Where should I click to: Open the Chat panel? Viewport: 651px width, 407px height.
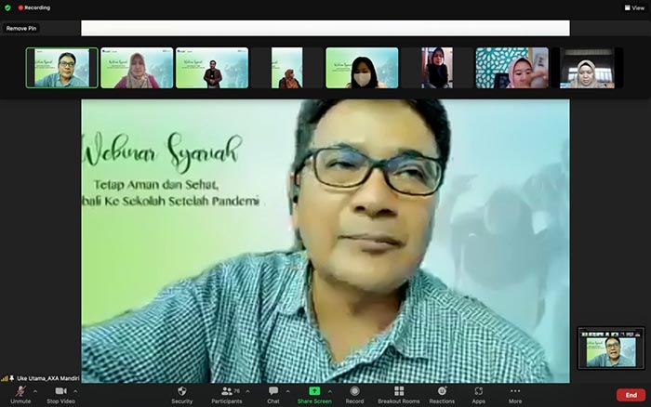(x=273, y=395)
